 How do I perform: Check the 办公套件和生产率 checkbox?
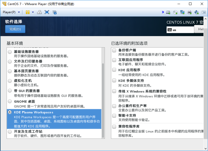point(114,106)
